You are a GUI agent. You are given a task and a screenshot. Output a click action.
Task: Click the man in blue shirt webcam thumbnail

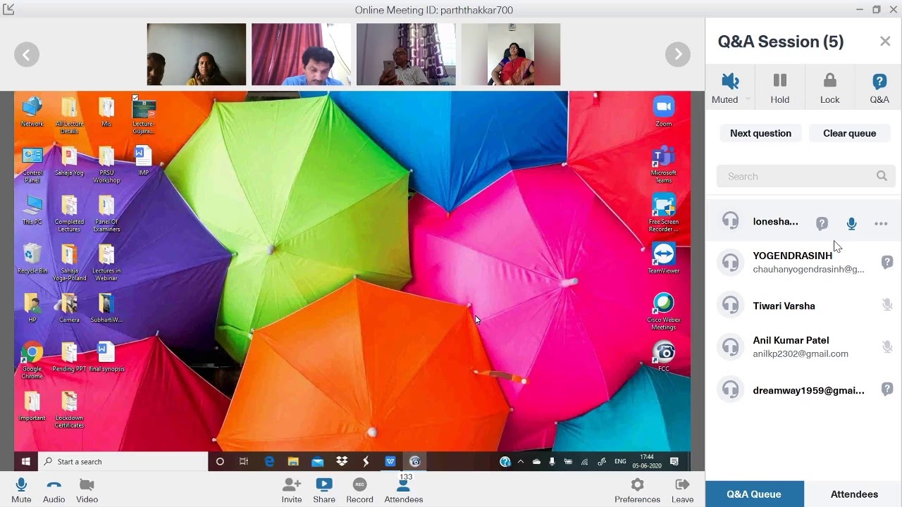[x=301, y=54]
